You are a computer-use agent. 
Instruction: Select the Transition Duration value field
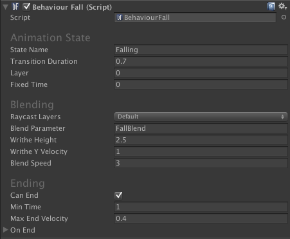pyautogui.click(x=201, y=61)
